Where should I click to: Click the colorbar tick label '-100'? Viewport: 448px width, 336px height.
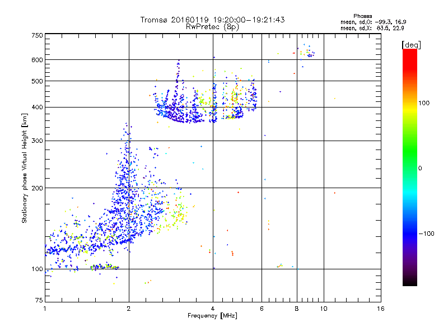(x=426, y=234)
